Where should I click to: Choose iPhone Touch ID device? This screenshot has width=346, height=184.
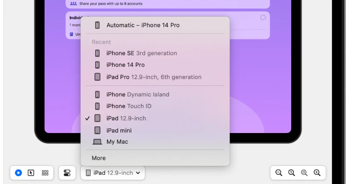155,106
